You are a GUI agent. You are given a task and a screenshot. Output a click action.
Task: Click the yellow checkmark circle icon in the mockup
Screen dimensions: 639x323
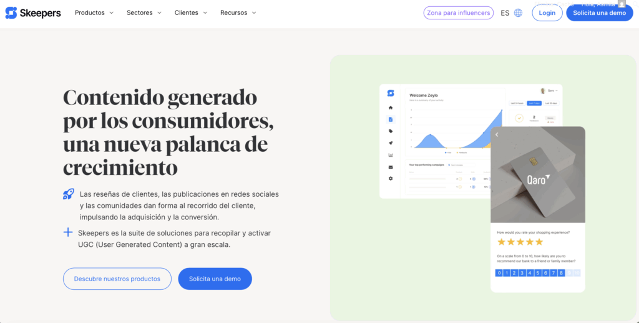[519, 118]
